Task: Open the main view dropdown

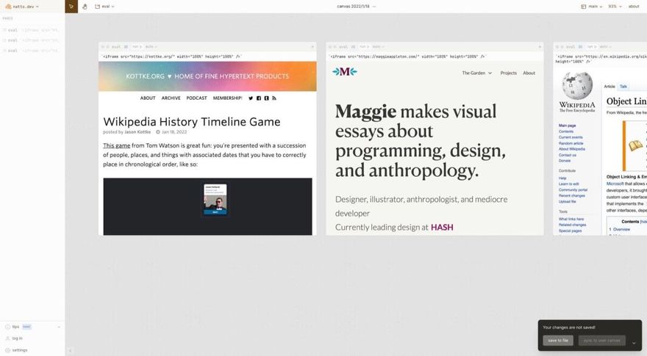Action: pos(592,7)
